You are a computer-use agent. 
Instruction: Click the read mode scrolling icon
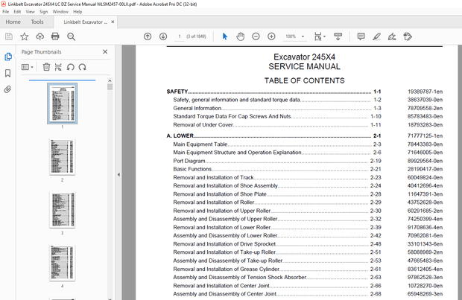(x=338, y=36)
